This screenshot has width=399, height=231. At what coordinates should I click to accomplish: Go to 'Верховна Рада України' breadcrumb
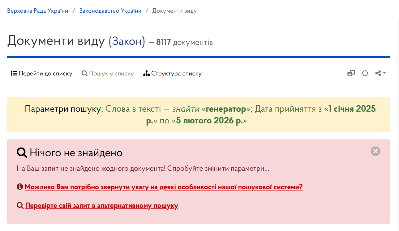coord(38,11)
